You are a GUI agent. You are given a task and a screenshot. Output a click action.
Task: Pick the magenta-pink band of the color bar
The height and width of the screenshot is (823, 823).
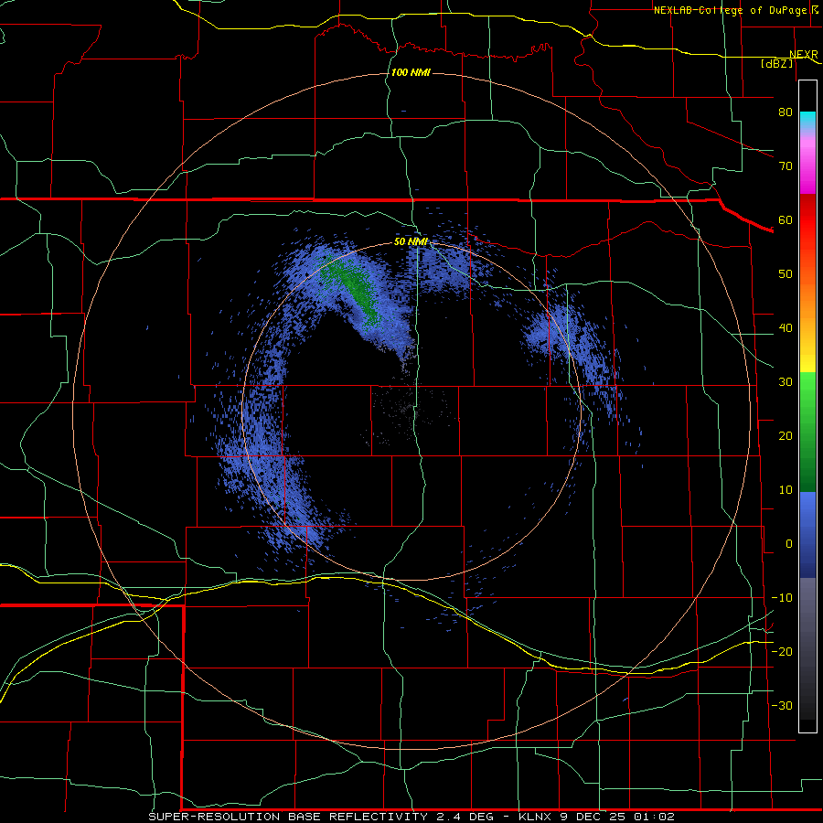pos(807,163)
